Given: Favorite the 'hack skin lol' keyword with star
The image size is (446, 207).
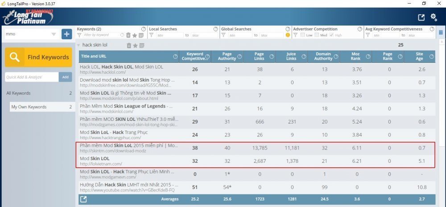Looking at the screenshot, I should click(x=136, y=46).
